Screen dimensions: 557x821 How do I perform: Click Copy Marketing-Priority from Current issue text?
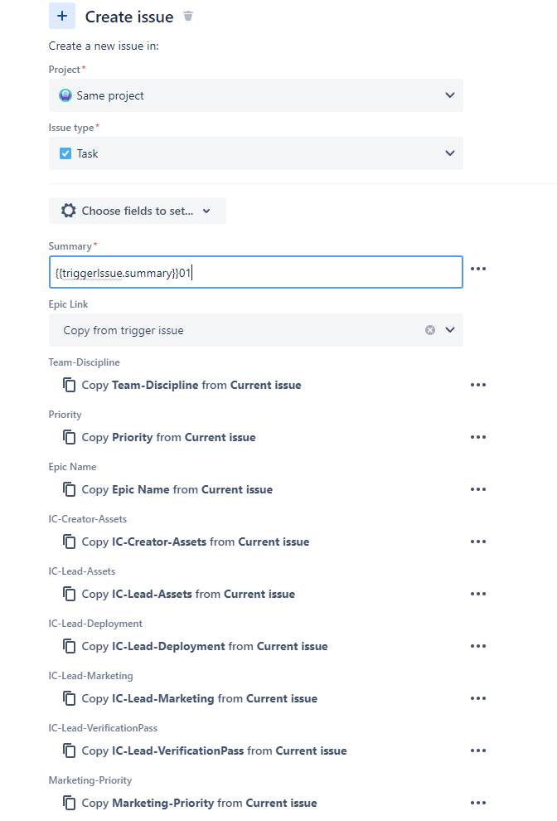tap(200, 803)
